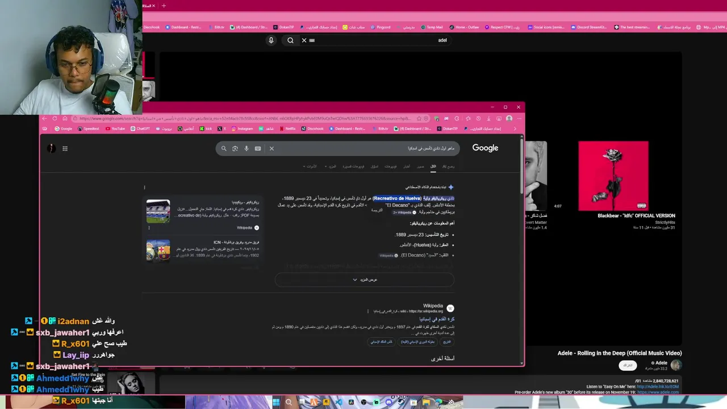Click the back arrow in front browser
The height and width of the screenshot is (409, 727).
45,119
